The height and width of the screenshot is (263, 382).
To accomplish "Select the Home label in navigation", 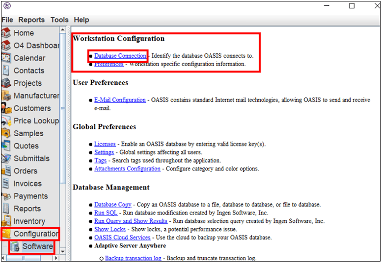I will [x=24, y=33].
